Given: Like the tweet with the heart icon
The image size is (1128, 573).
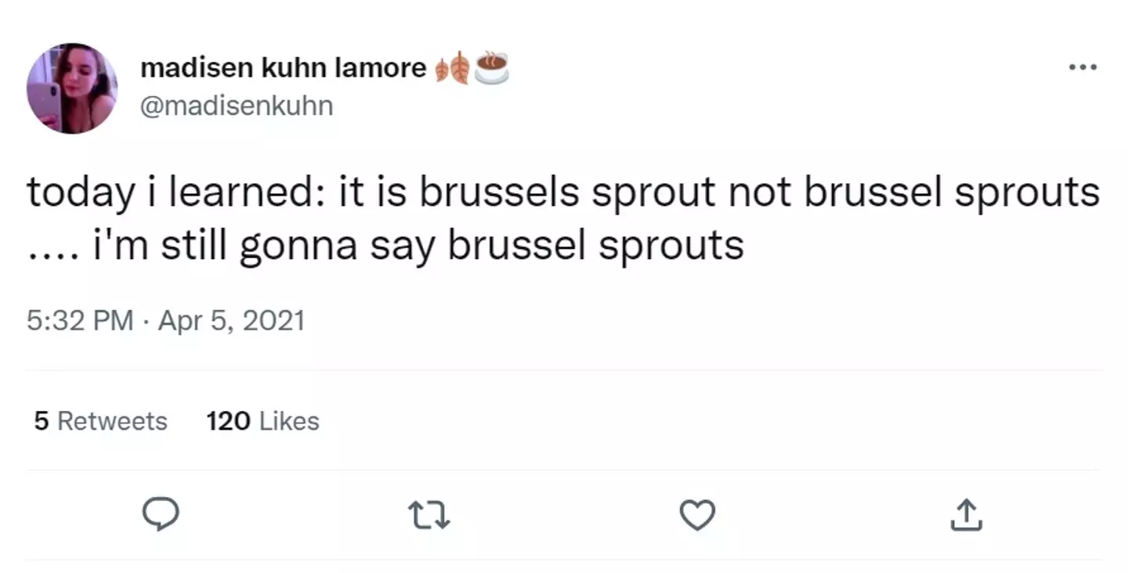Looking at the screenshot, I should (x=697, y=514).
